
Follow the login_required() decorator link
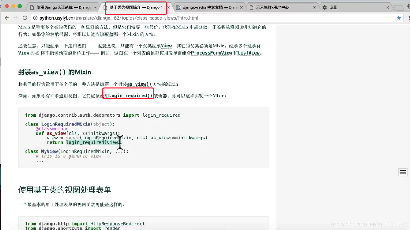pyautogui.click(x=131, y=96)
